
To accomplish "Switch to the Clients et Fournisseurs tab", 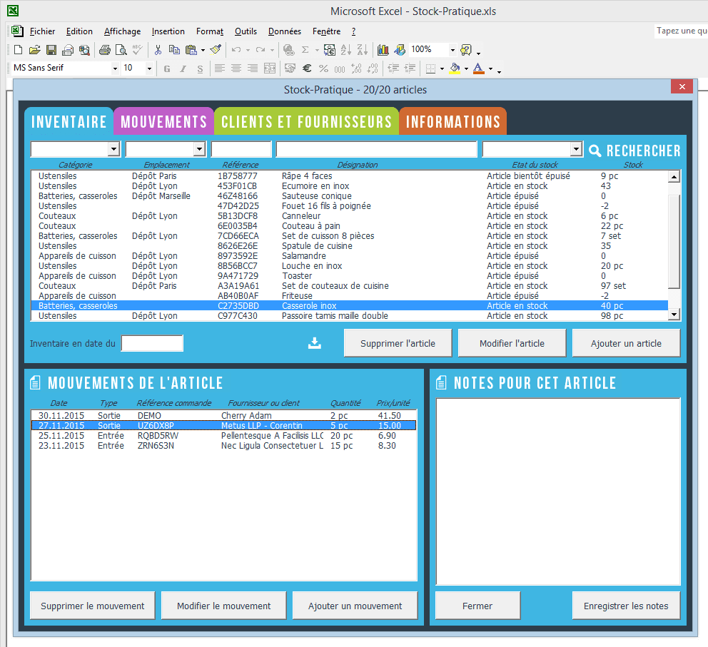I will [306, 122].
